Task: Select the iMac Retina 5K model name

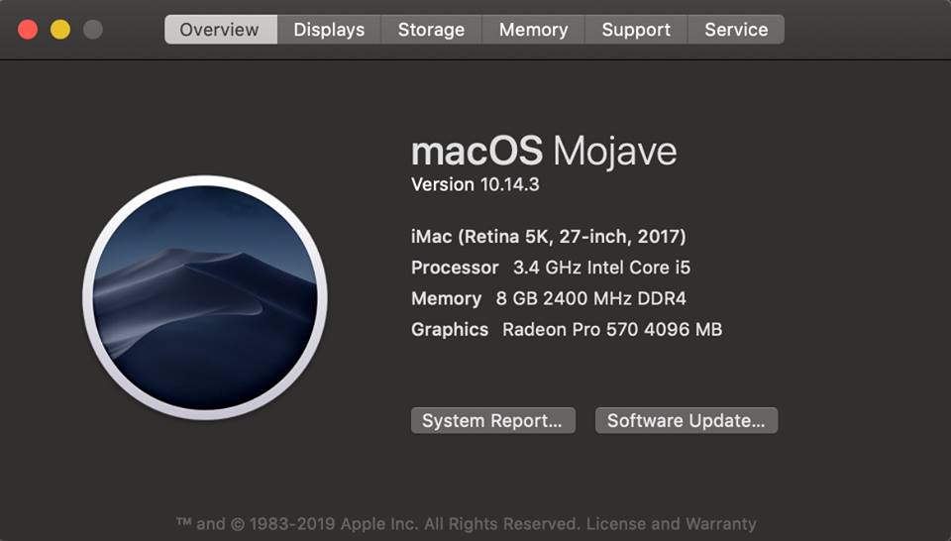Action: (548, 237)
